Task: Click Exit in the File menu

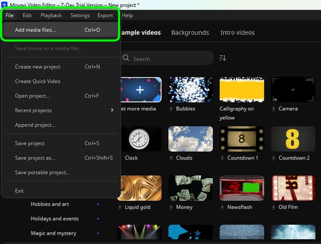Action: click(60, 191)
